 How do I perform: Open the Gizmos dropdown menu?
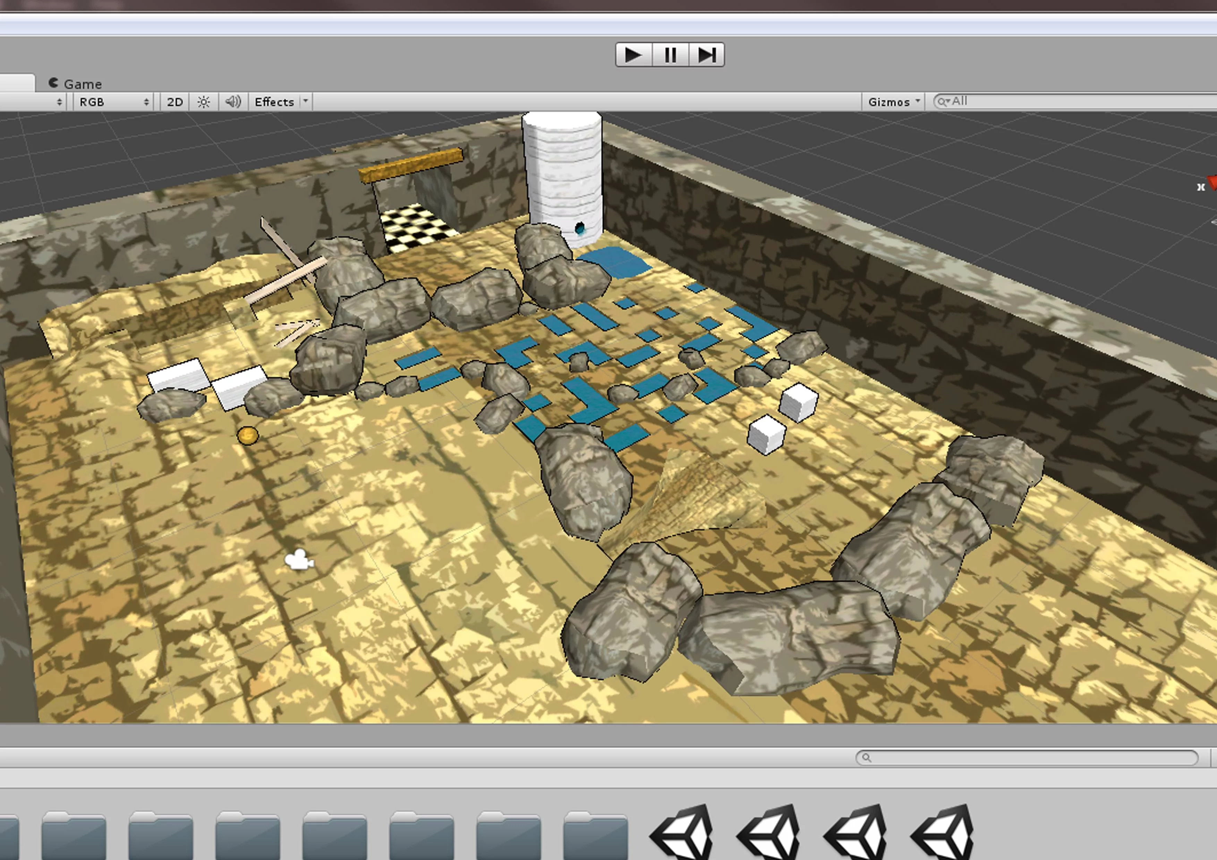(894, 102)
